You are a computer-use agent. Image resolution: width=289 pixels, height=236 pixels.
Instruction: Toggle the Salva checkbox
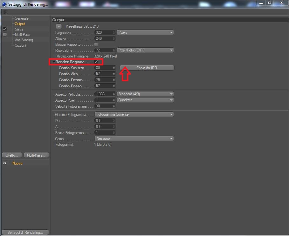5,29
